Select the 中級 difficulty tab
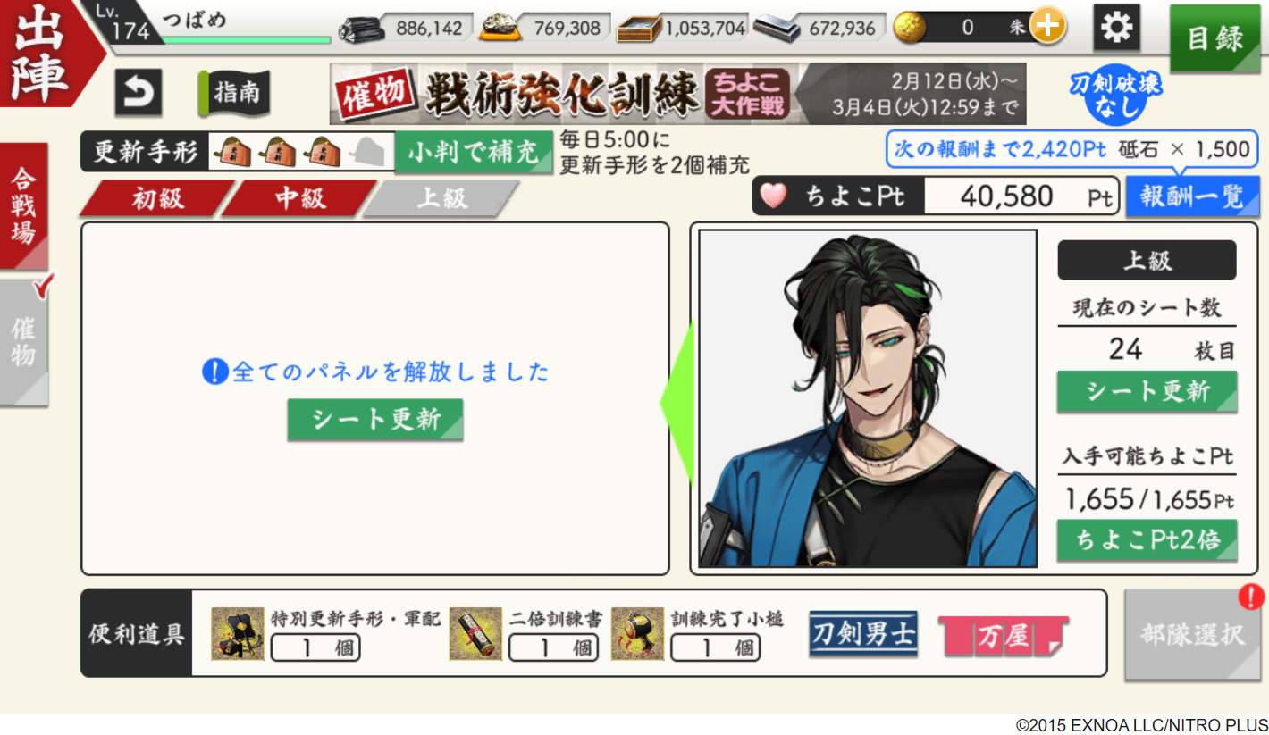This screenshot has width=1269, height=735. click(300, 198)
